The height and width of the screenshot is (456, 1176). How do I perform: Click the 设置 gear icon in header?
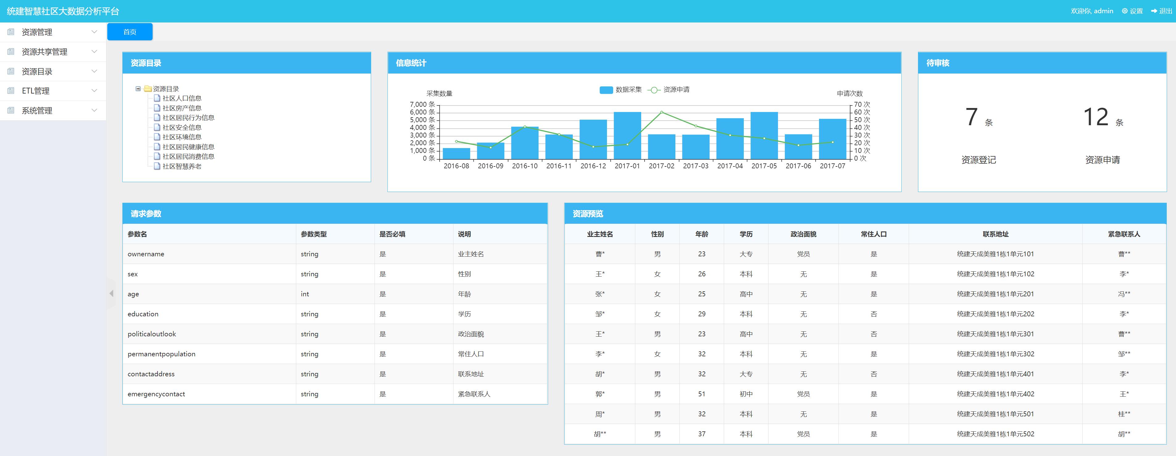pyautogui.click(x=1125, y=11)
